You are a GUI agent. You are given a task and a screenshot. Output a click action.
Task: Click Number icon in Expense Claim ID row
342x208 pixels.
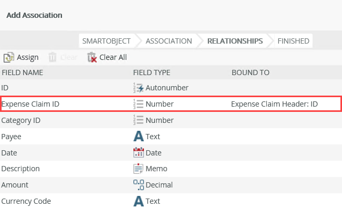click(139, 104)
